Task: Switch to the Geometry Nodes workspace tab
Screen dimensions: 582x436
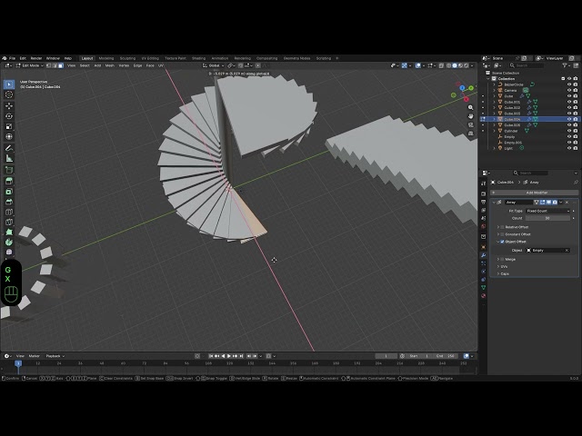Action: pos(297,58)
